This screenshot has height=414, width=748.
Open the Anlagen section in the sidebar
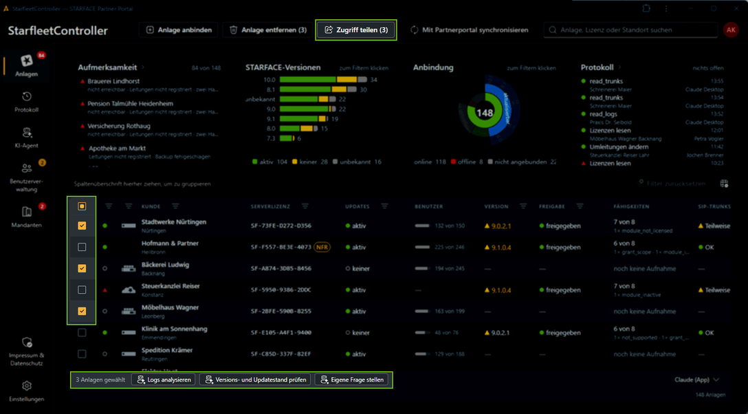tap(27, 65)
